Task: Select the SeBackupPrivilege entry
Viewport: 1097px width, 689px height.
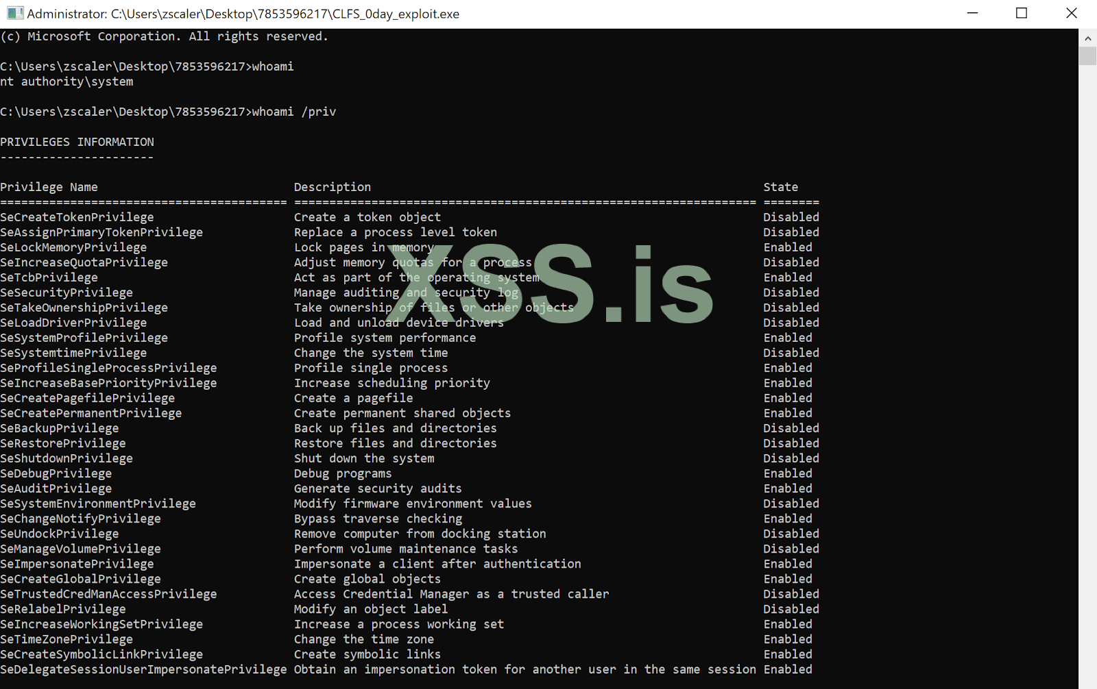Action: coord(59,428)
